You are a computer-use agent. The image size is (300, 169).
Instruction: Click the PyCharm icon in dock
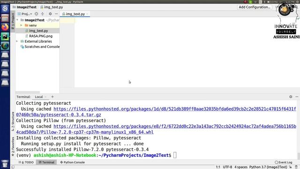pos(5,37)
